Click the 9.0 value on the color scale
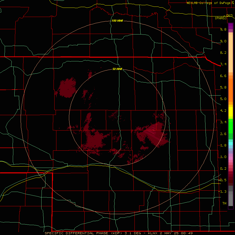The height and width of the screenshot is (235, 235). pyautogui.click(x=223, y=41)
